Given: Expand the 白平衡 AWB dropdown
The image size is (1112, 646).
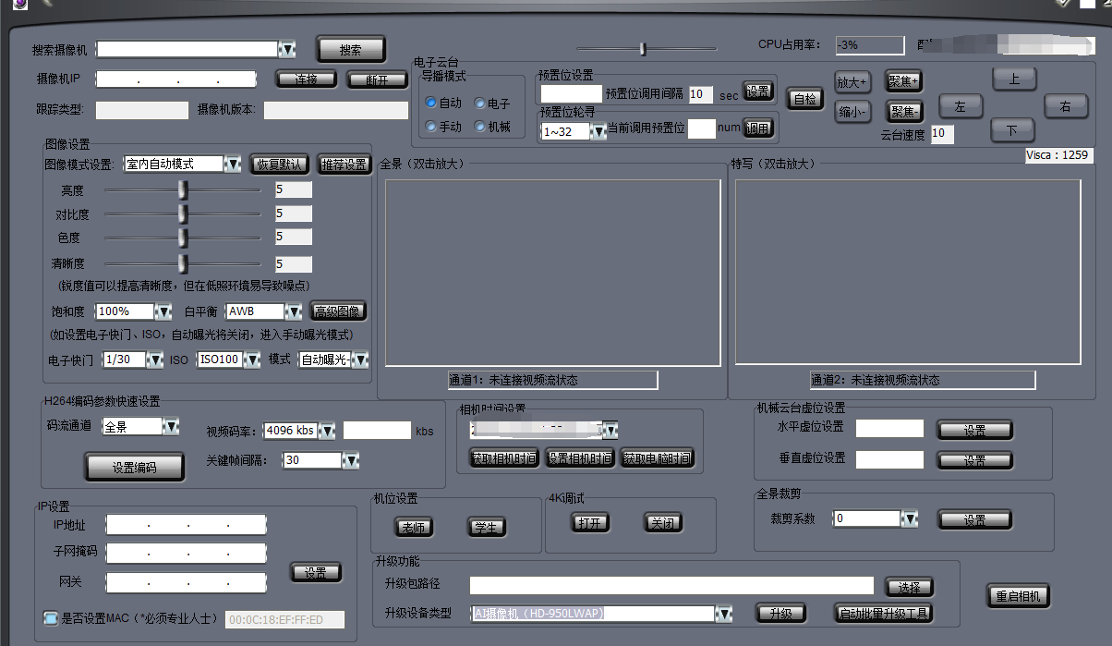Looking at the screenshot, I should click(293, 311).
